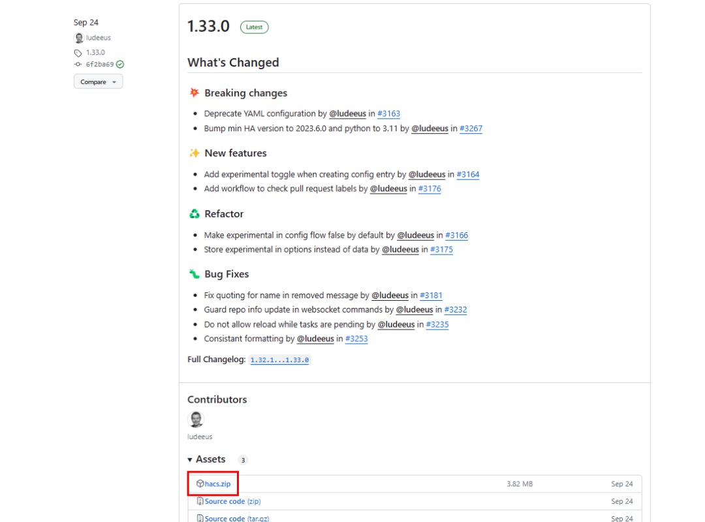705x522 pixels.
Task: Click @ludeeus mention in Bump min HA line
Action: pyautogui.click(x=430, y=129)
